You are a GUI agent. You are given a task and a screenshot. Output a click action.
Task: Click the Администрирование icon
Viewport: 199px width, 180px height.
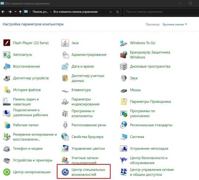(x=65, y=55)
